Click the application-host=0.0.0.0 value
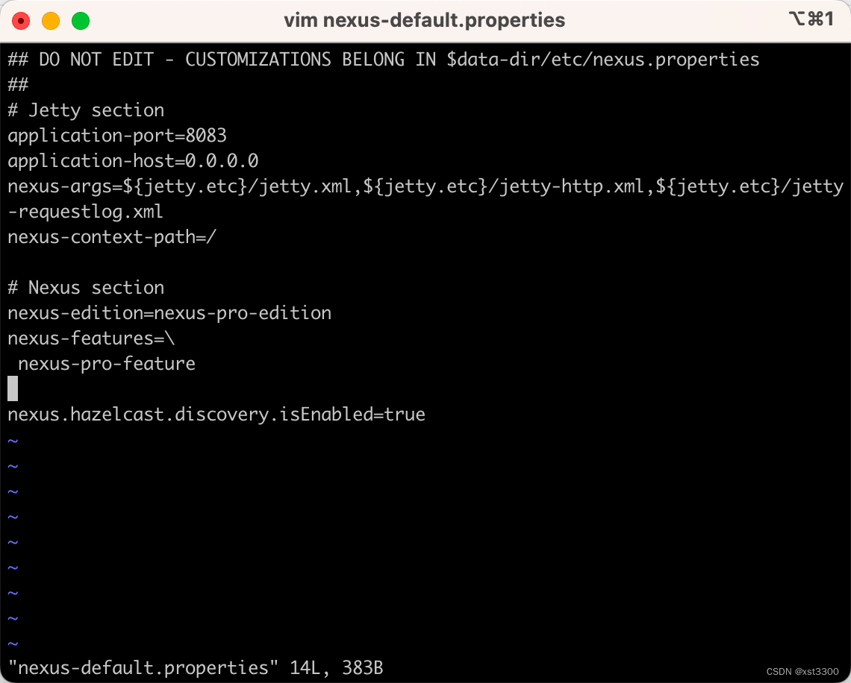Screen dimensions: 851x683 coord(132,160)
